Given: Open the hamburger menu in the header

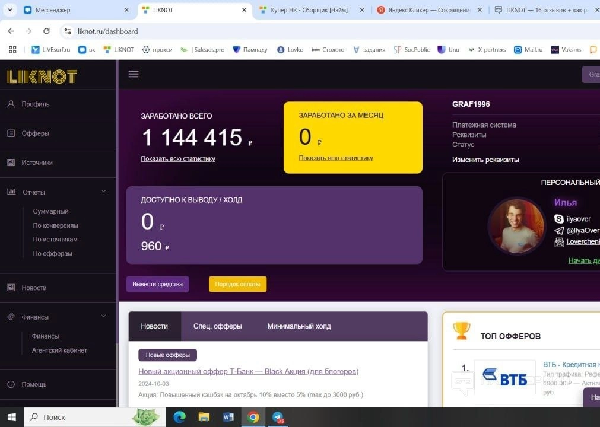Looking at the screenshot, I should 133,74.
